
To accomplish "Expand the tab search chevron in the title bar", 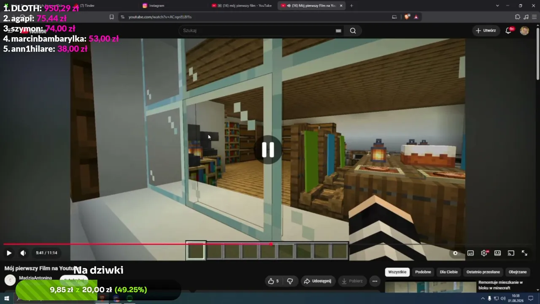I will 497,5.
